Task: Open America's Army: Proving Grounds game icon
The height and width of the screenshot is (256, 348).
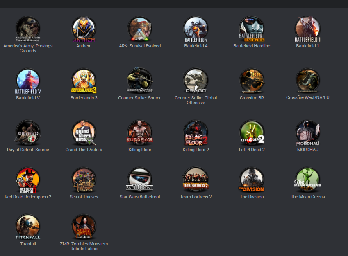Action: pyautogui.click(x=28, y=29)
